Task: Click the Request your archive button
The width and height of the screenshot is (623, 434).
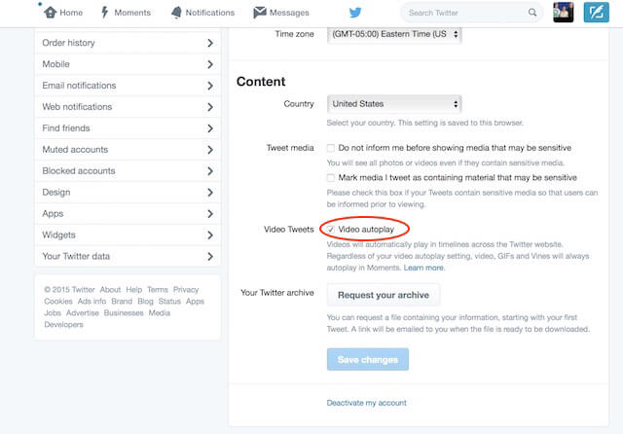Action: pyautogui.click(x=384, y=295)
